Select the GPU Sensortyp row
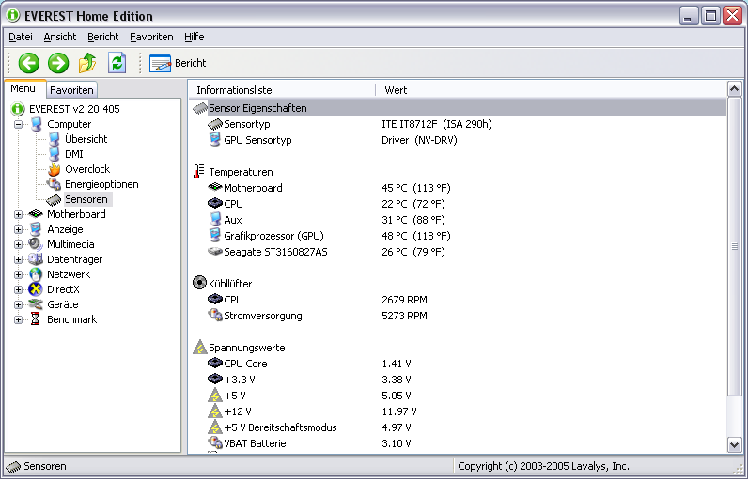The height and width of the screenshot is (481, 748). click(x=458, y=140)
